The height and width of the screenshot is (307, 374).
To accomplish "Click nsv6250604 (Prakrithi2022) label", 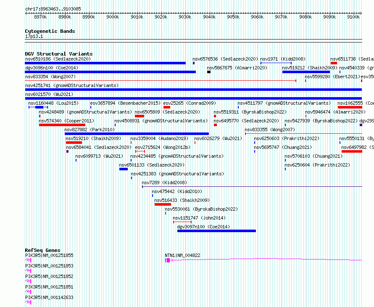I will [317, 165].
